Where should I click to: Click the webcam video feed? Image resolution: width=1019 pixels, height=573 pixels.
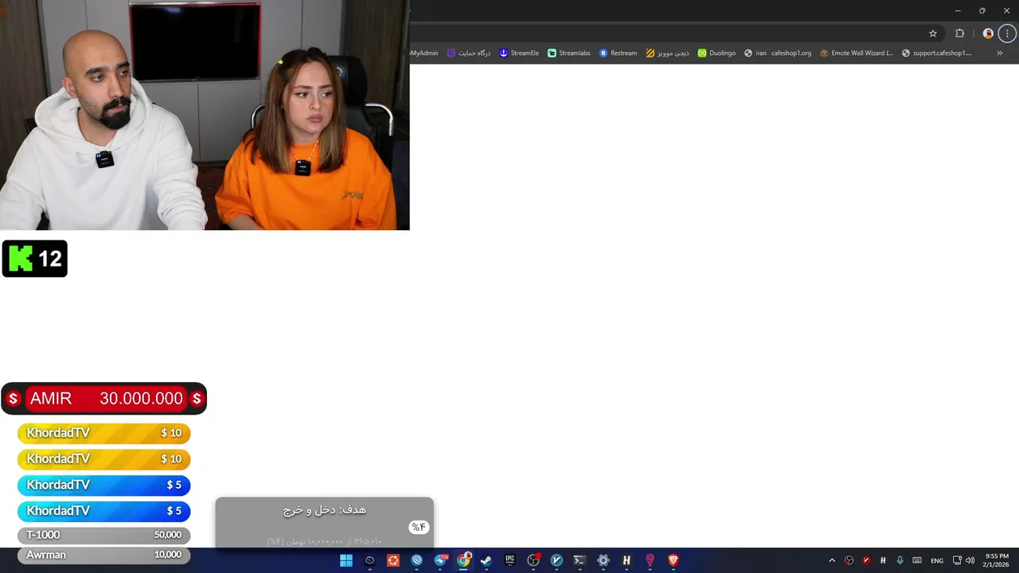point(205,115)
